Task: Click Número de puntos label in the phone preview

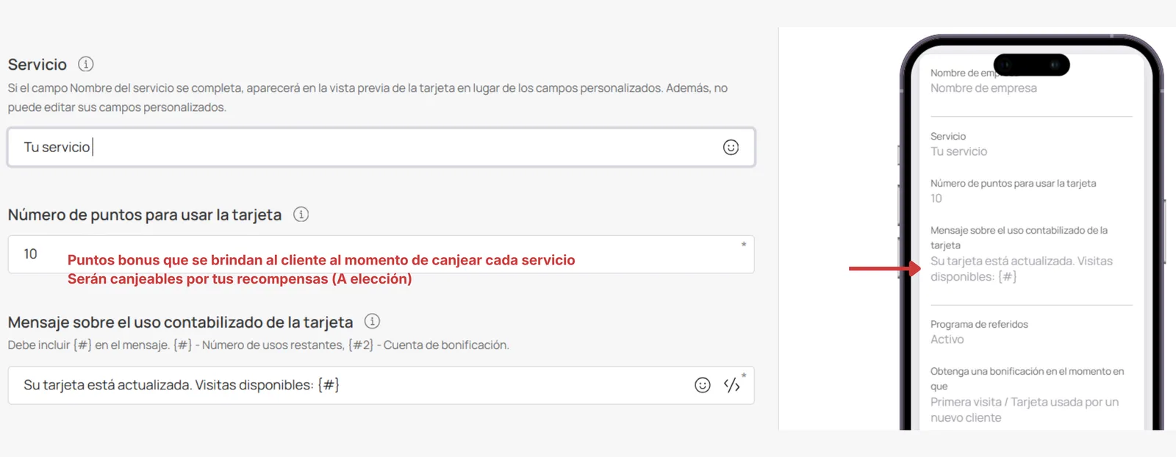Action: pyautogui.click(x=1013, y=183)
